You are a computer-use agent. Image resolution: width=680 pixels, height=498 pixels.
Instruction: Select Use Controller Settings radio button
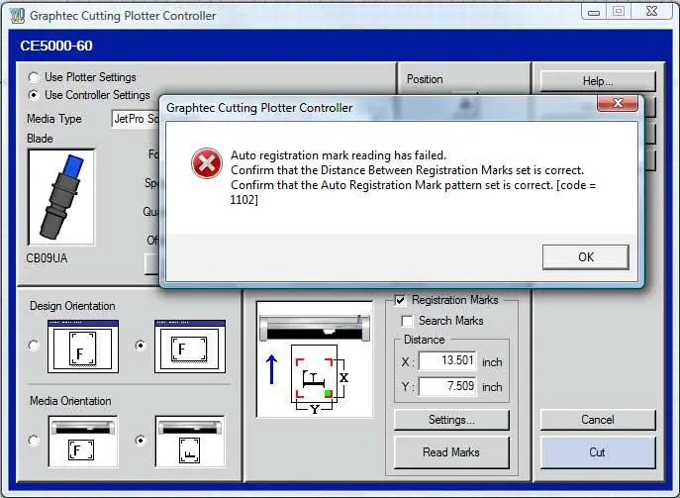[34, 95]
